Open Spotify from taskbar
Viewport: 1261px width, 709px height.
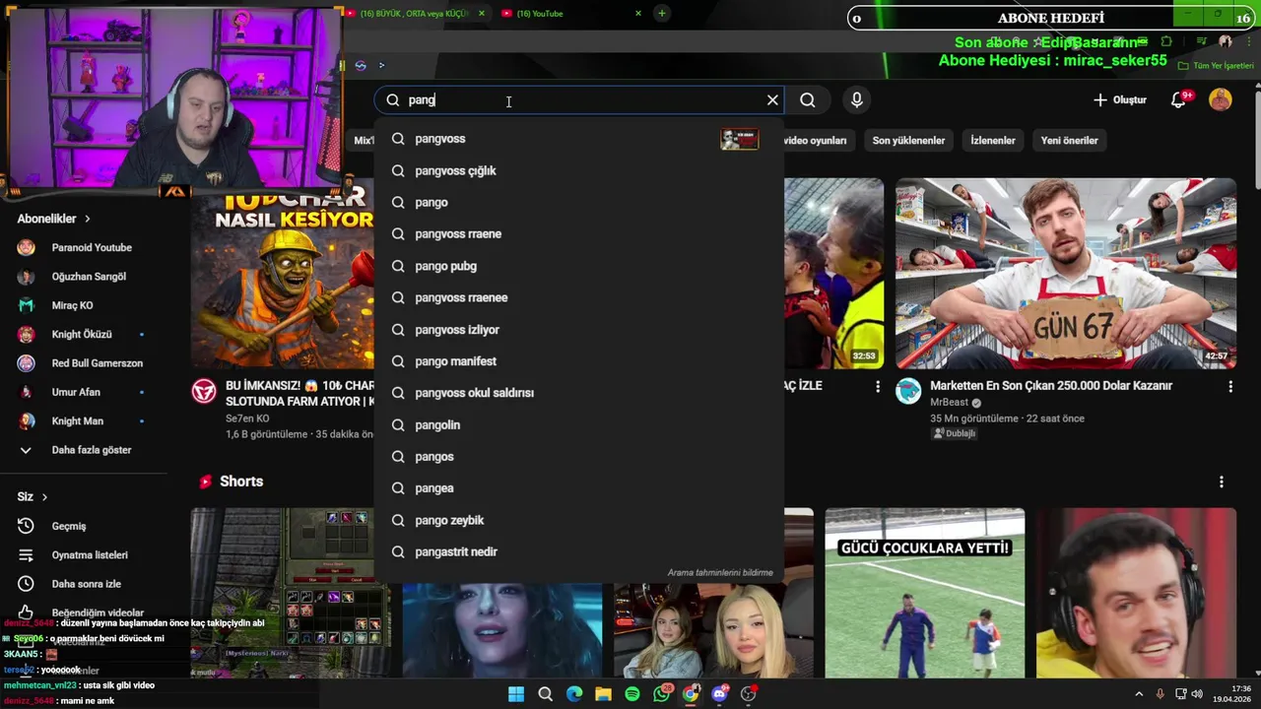pos(632,694)
